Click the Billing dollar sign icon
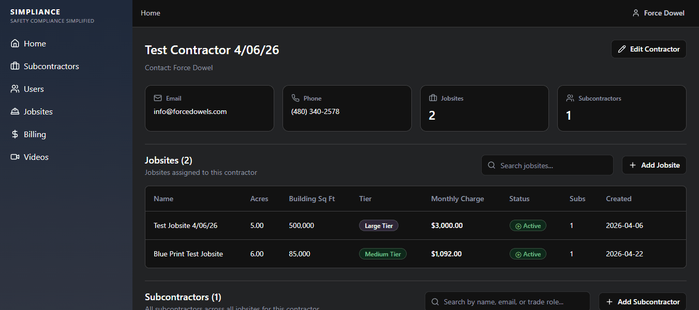 [15, 134]
